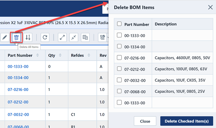Open part 07-0216-00 link in BOM table

(x=18, y=90)
